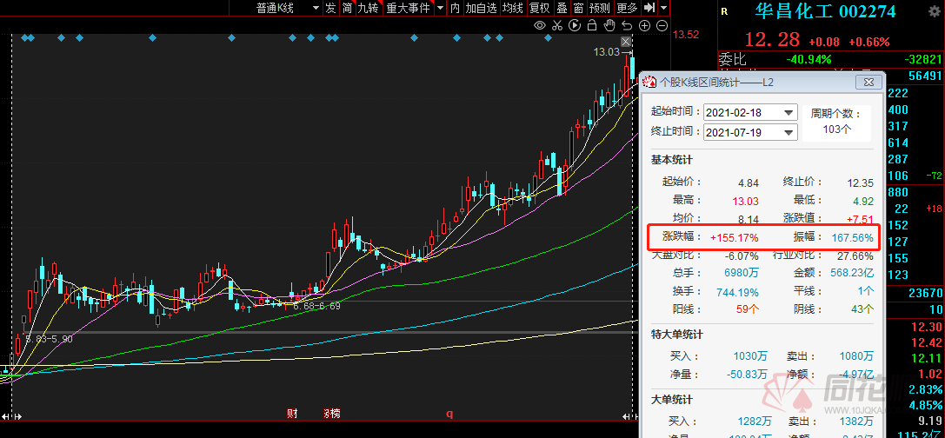Open the 起始时间 date dropdown
Viewport: 945px width, 438px height.
(x=789, y=113)
